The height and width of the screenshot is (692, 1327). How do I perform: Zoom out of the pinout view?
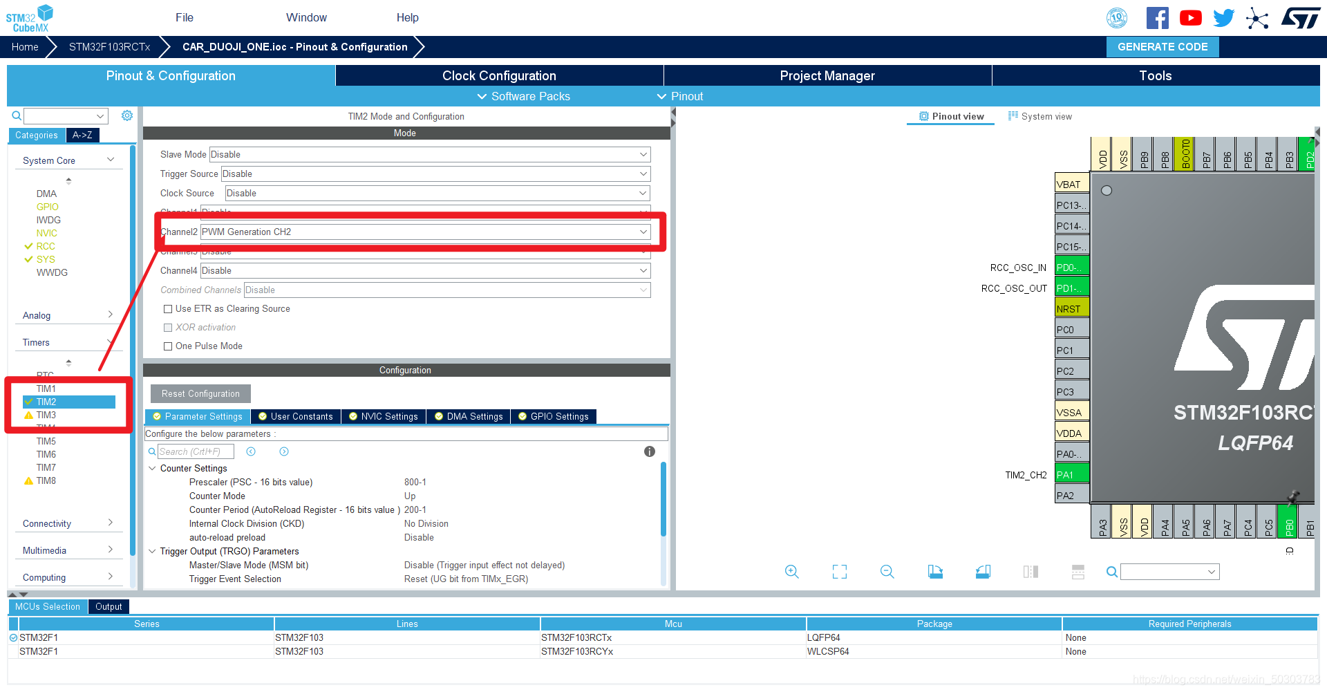887,572
